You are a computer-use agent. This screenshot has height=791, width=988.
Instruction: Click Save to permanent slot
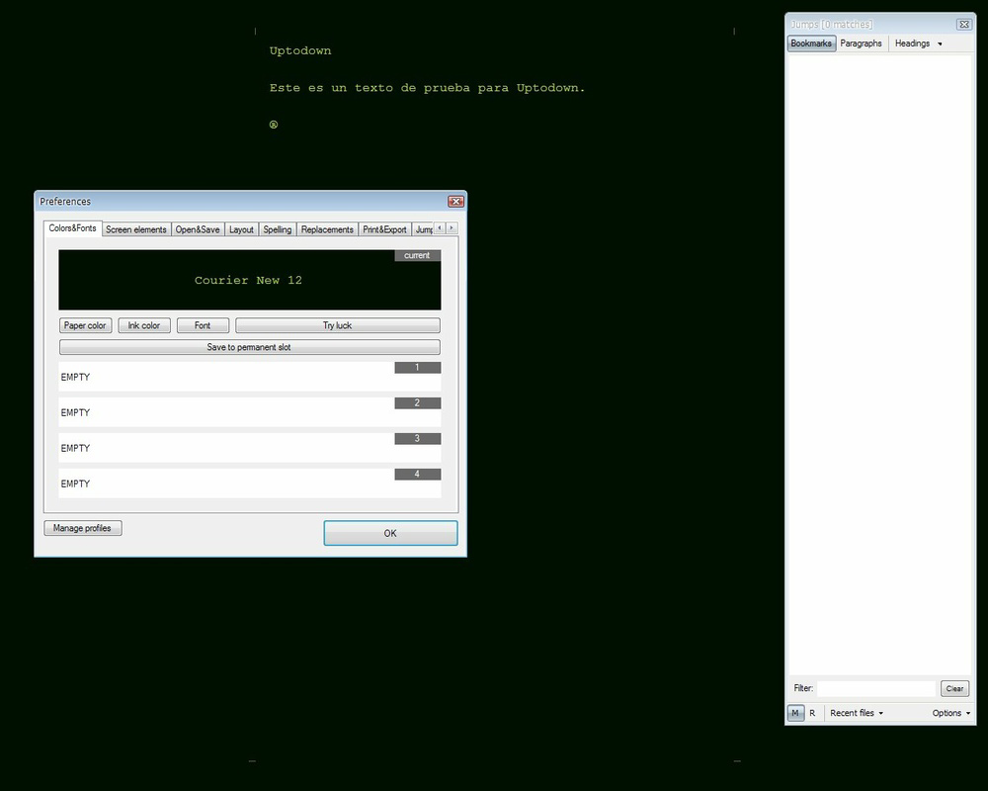(x=250, y=347)
